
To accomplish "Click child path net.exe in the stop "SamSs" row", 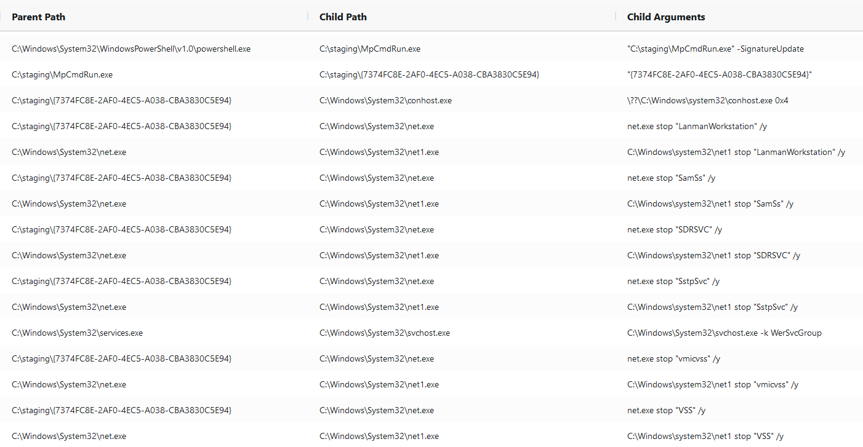I will pyautogui.click(x=377, y=178).
